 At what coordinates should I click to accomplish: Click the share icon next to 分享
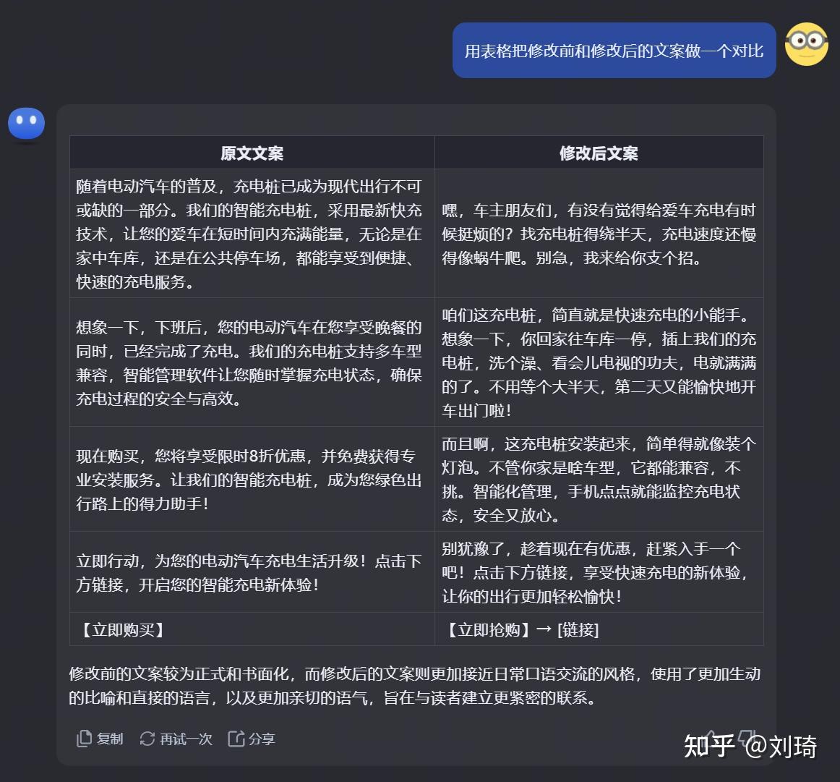pyautogui.click(x=236, y=739)
